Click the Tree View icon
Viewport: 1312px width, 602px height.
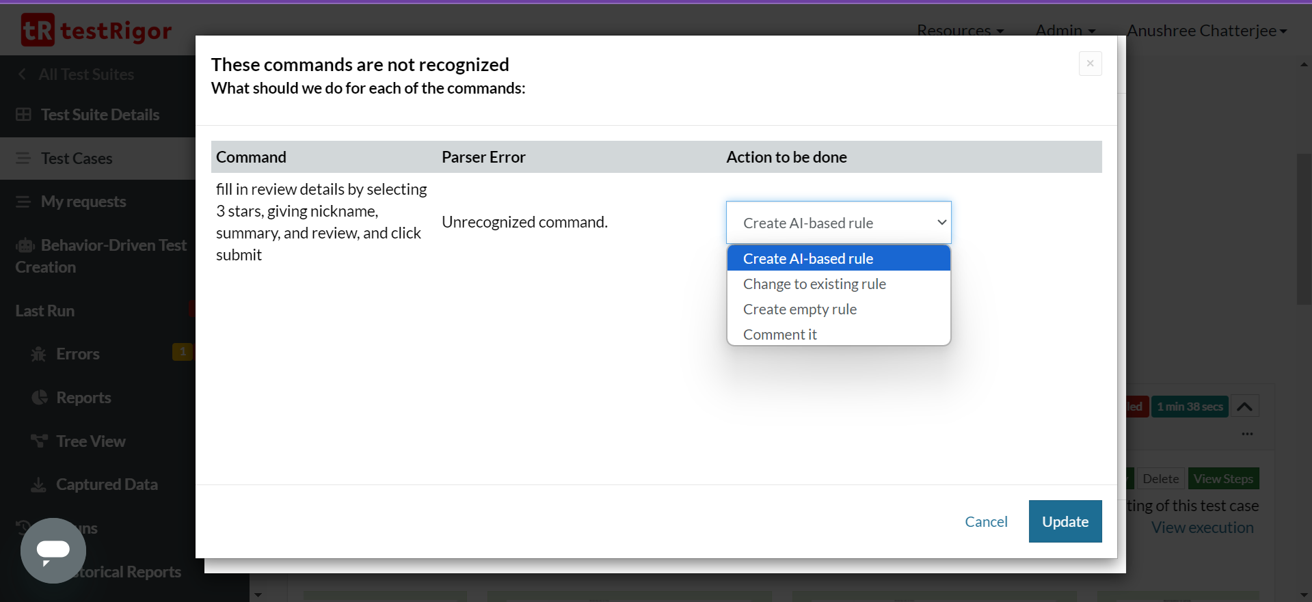point(40,441)
